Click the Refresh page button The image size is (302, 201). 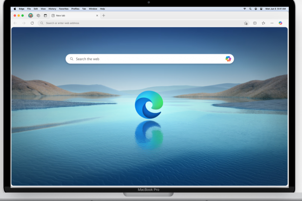(x=32, y=23)
